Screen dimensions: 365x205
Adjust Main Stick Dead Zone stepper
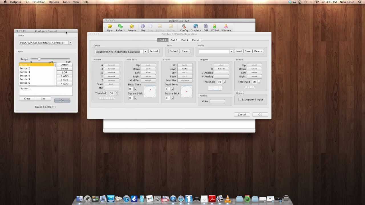click(x=135, y=89)
